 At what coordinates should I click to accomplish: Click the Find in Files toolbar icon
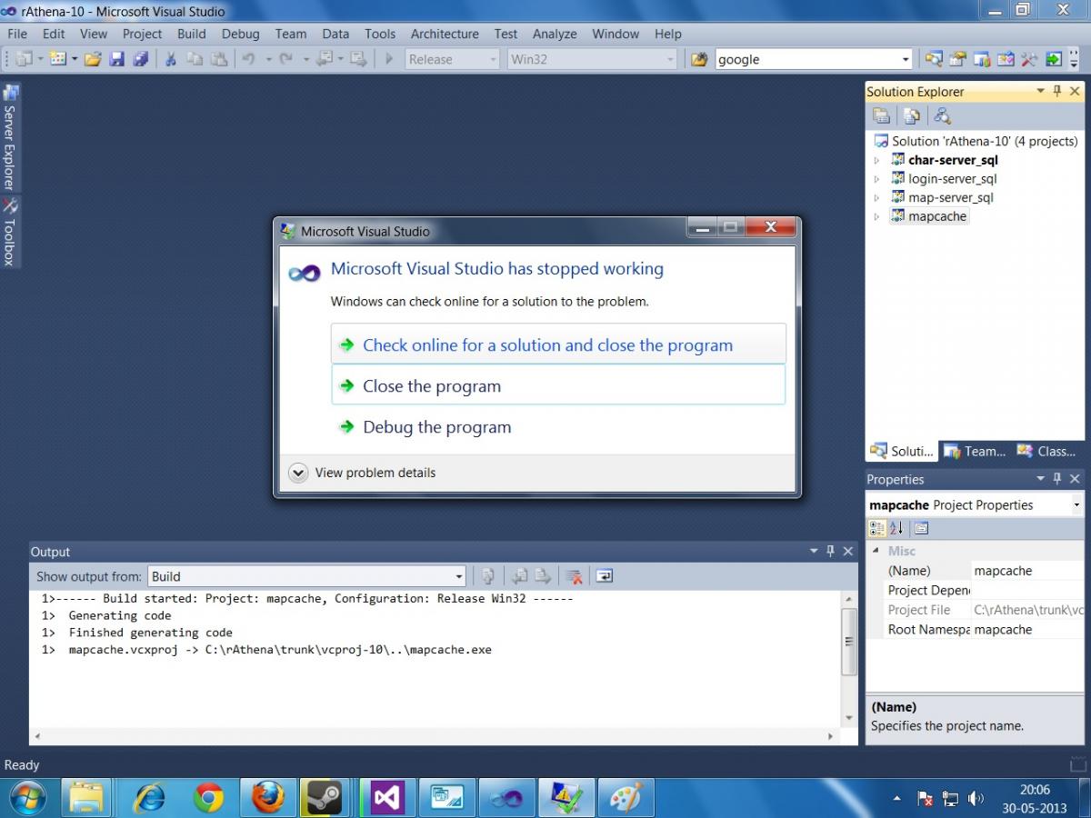[x=699, y=59]
